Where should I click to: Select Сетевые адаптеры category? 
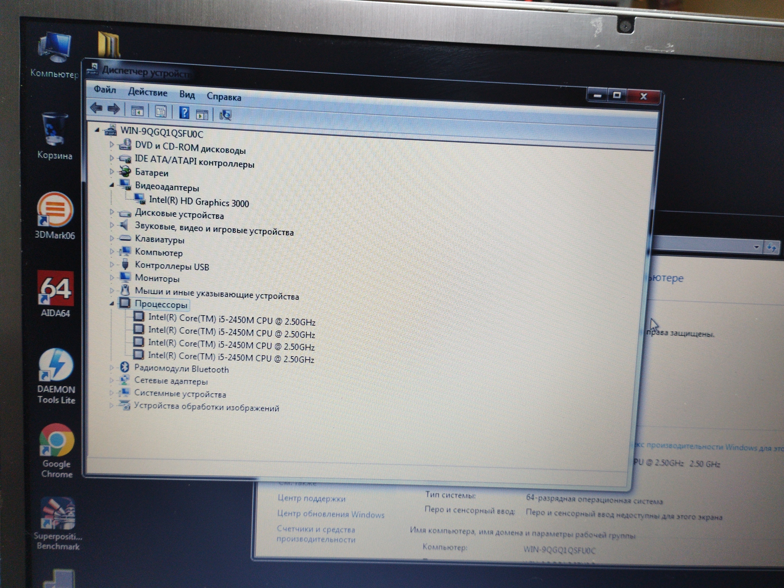[171, 381]
